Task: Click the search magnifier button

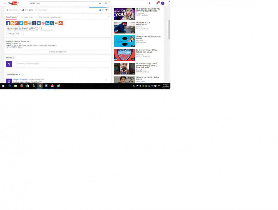Action: (x=106, y=3)
